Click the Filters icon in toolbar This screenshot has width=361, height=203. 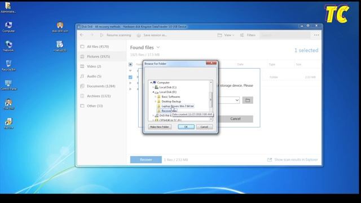242,35
